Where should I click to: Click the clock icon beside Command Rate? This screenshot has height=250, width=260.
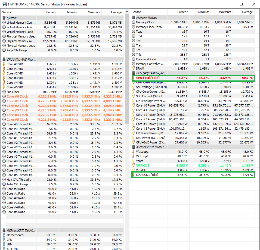pos(134,59)
